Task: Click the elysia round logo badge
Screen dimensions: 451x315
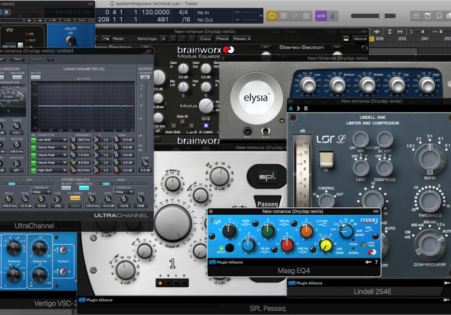Action: click(x=256, y=98)
